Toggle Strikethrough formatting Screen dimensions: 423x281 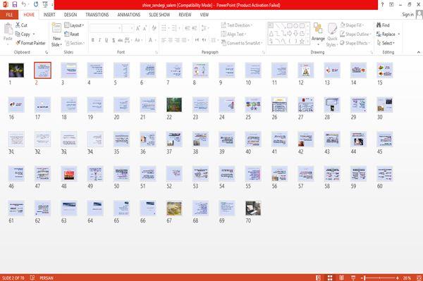click(x=121, y=40)
